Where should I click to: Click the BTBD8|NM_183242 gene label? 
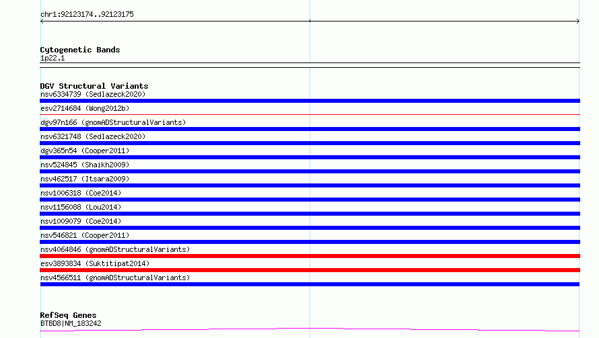pyautogui.click(x=71, y=323)
